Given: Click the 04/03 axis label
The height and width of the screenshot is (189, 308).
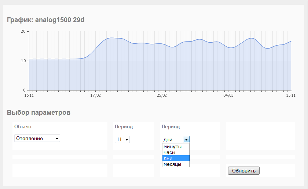Looking at the screenshot, I should click(228, 95).
